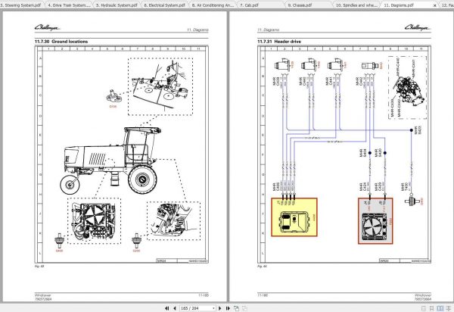Switch to 10. Spindles and wheels tab
Viewport: 454px width, 312px height.
coord(356,5)
